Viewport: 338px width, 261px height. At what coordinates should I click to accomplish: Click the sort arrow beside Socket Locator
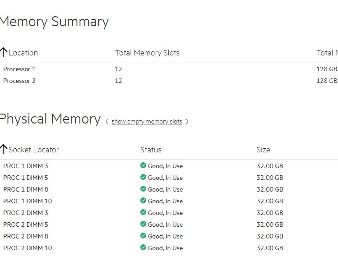4,149
